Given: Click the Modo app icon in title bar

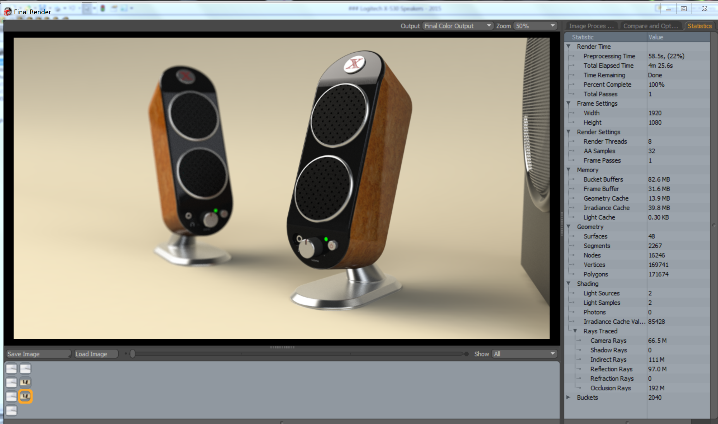Looking at the screenshot, I should pyautogui.click(x=7, y=11).
